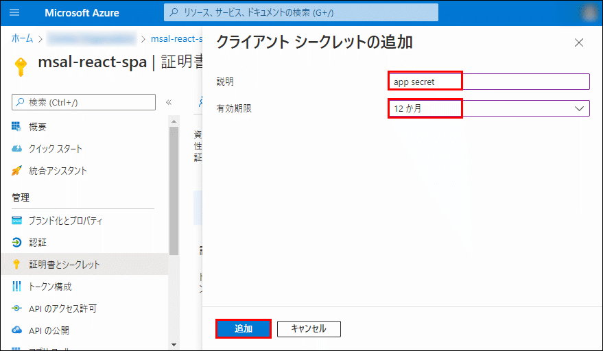603x351 pixels.
Task: Click the クイック スタート cloud icon
Action: pos(16,148)
